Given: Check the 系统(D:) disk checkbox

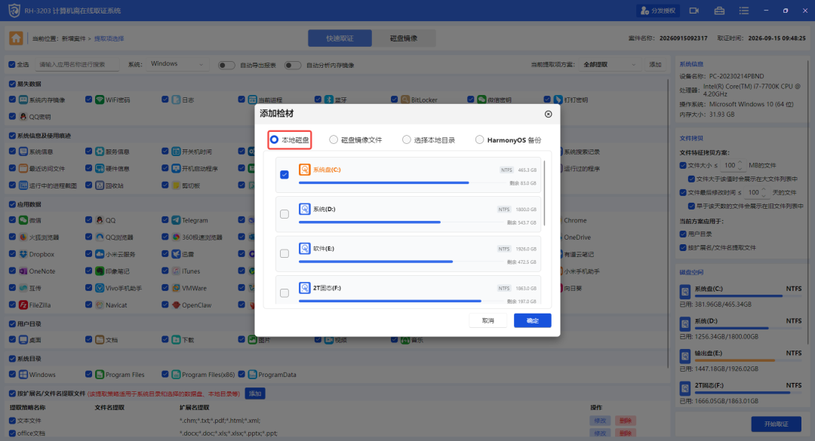Looking at the screenshot, I should pyautogui.click(x=284, y=214).
